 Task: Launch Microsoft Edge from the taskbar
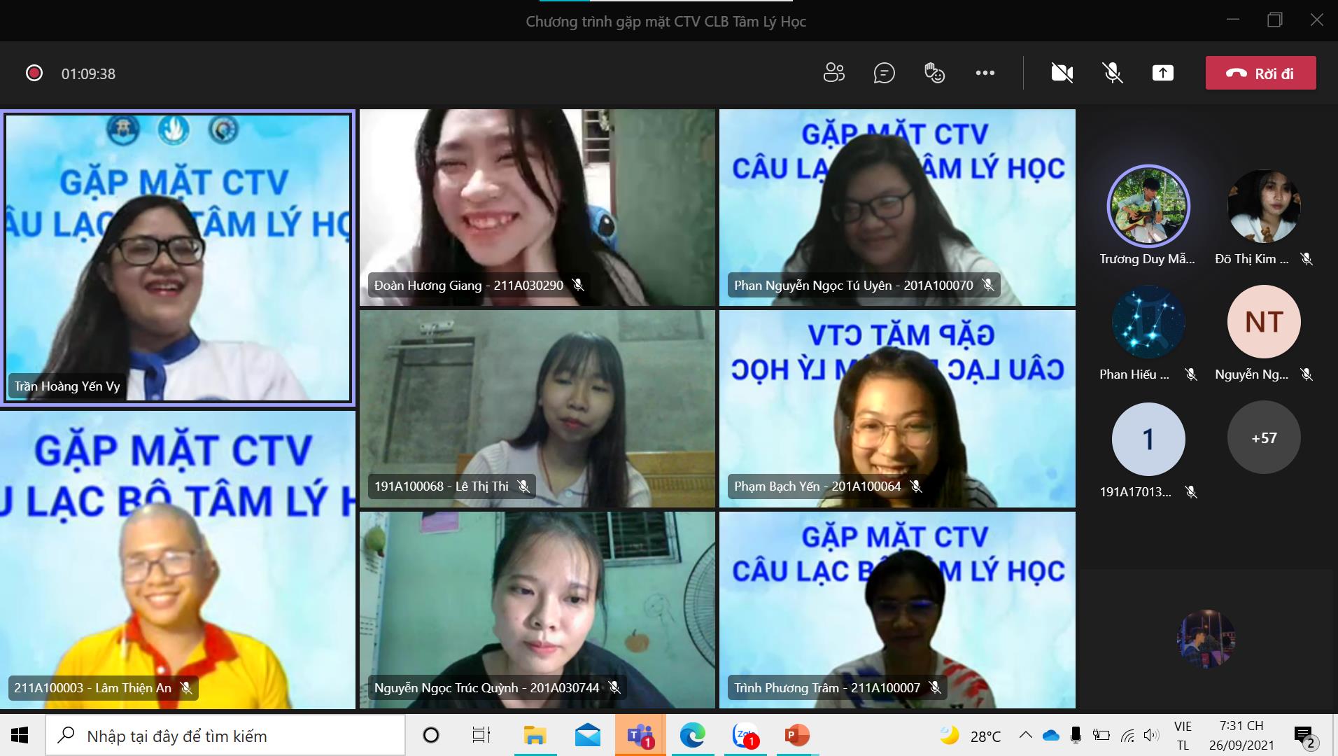coord(692,736)
